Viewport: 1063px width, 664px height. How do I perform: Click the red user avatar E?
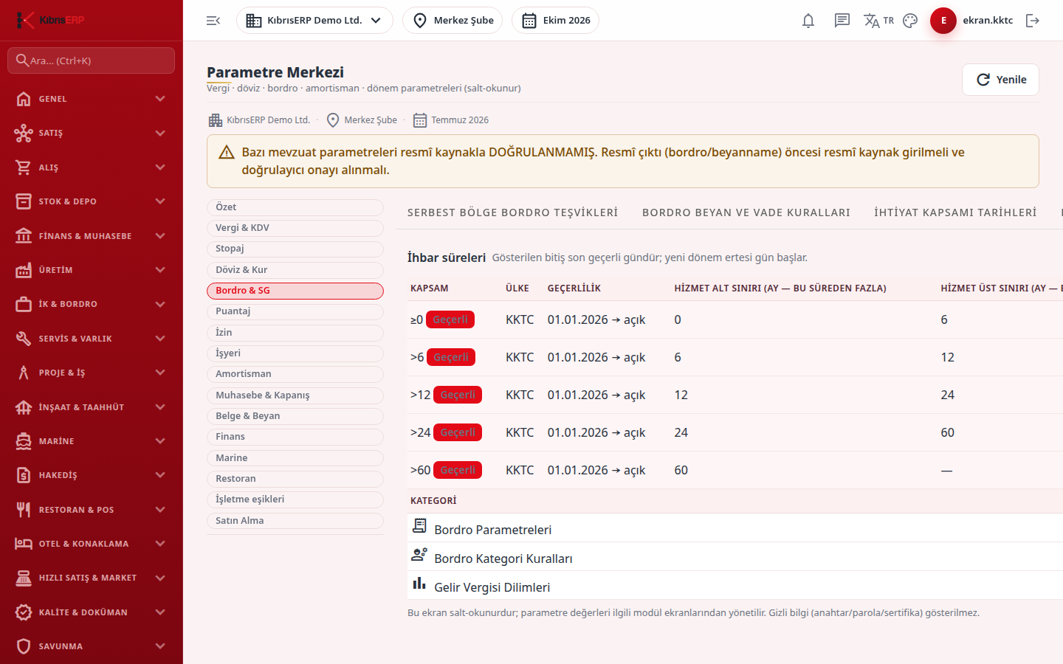pos(943,21)
